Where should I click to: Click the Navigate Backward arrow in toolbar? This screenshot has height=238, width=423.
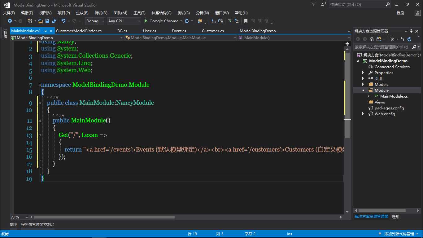point(10,21)
